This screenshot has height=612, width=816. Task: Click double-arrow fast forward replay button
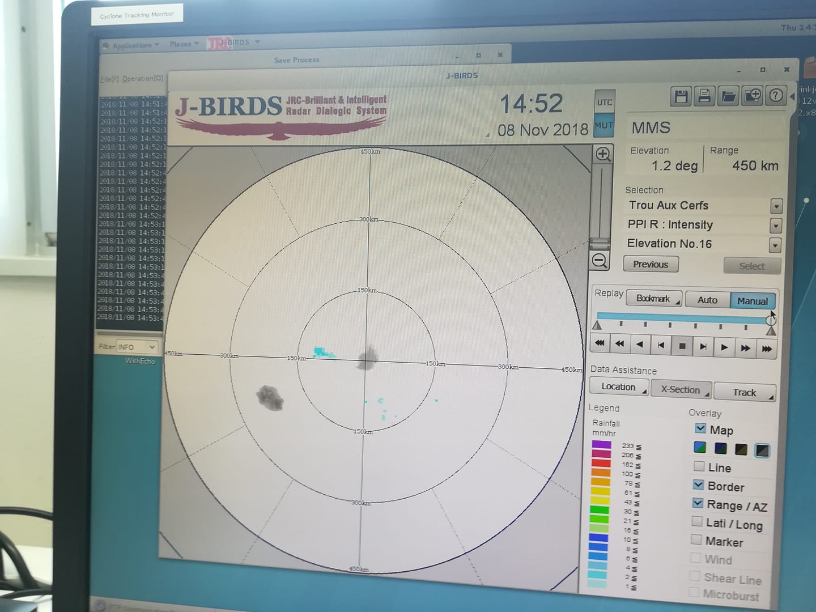pos(745,348)
